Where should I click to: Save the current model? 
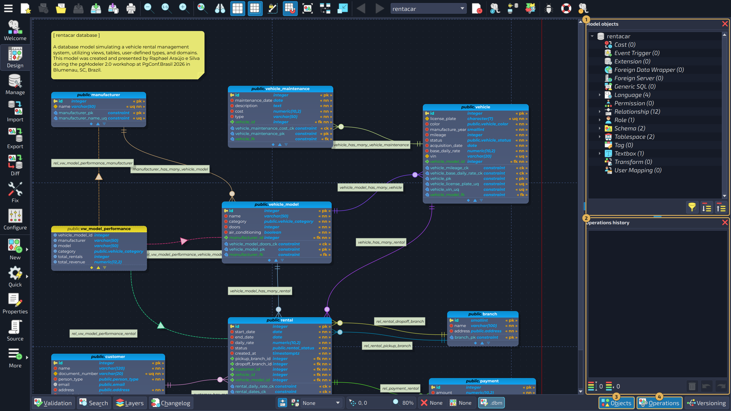coord(78,9)
